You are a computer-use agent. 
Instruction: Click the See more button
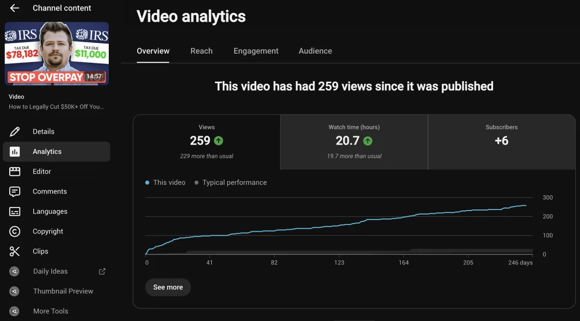click(x=168, y=287)
